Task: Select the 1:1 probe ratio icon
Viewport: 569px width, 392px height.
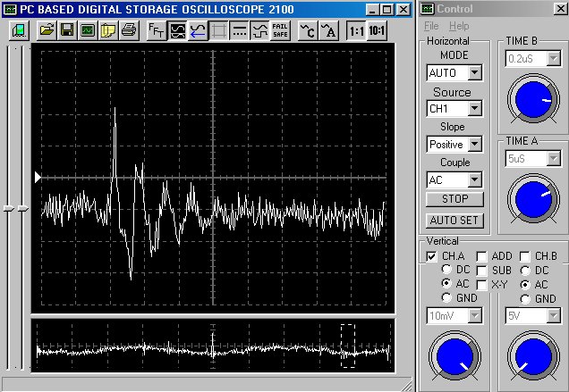Action: [x=356, y=30]
